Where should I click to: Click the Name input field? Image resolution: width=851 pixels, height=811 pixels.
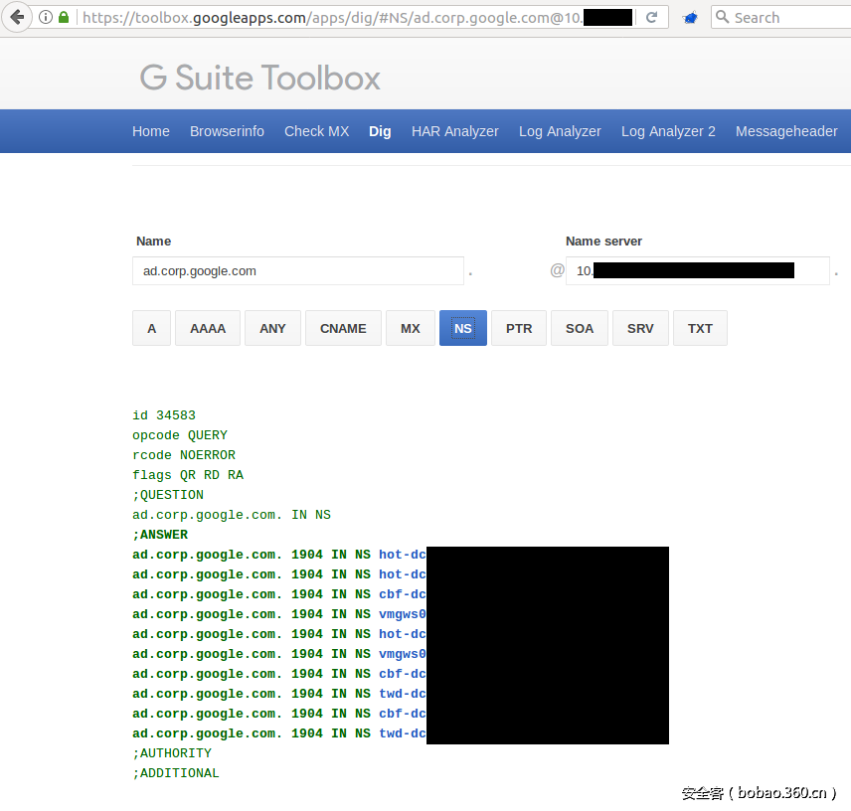pos(297,270)
